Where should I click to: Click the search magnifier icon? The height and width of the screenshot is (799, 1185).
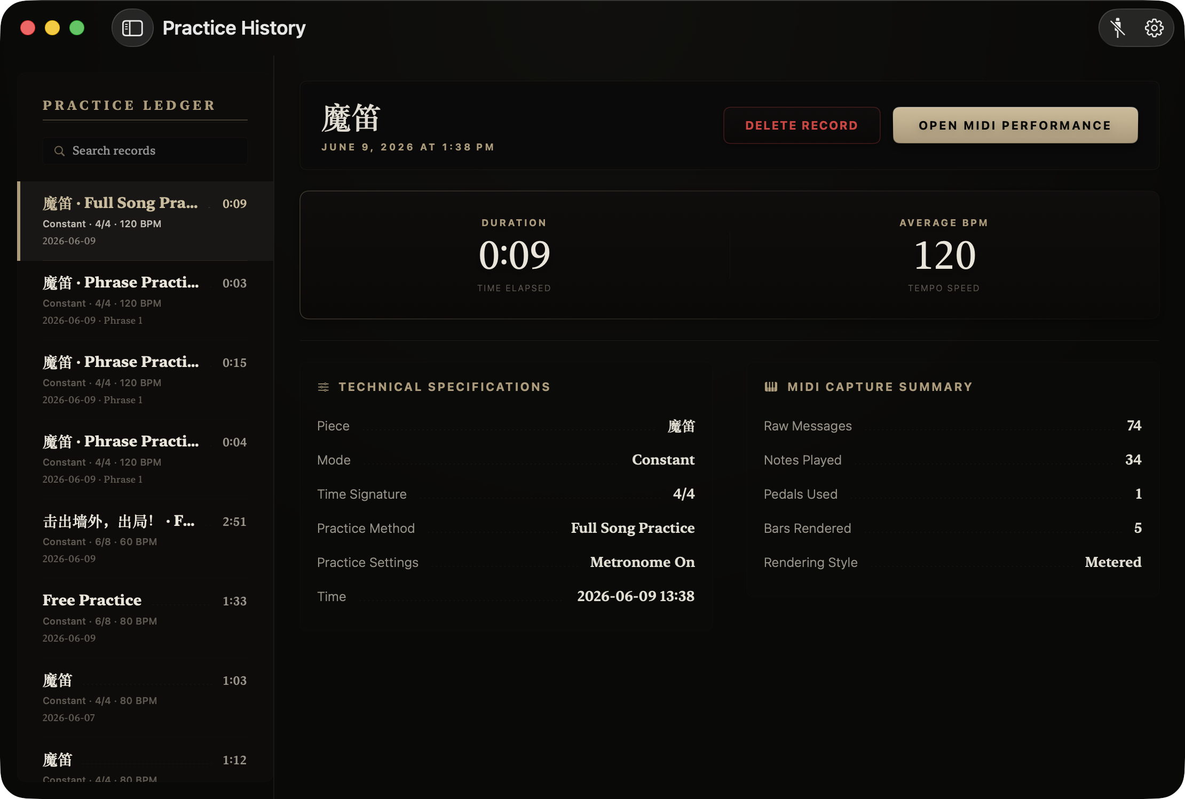[59, 151]
